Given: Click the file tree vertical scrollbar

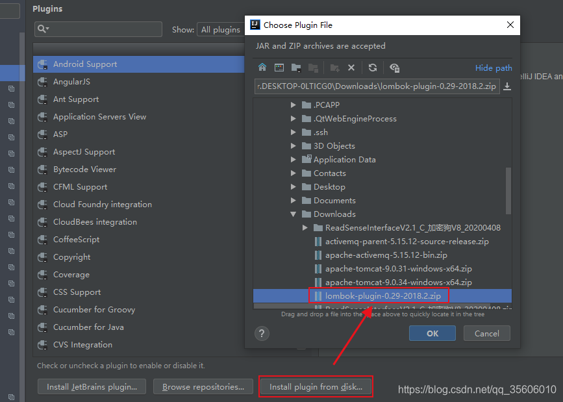Looking at the screenshot, I should (x=508, y=191).
